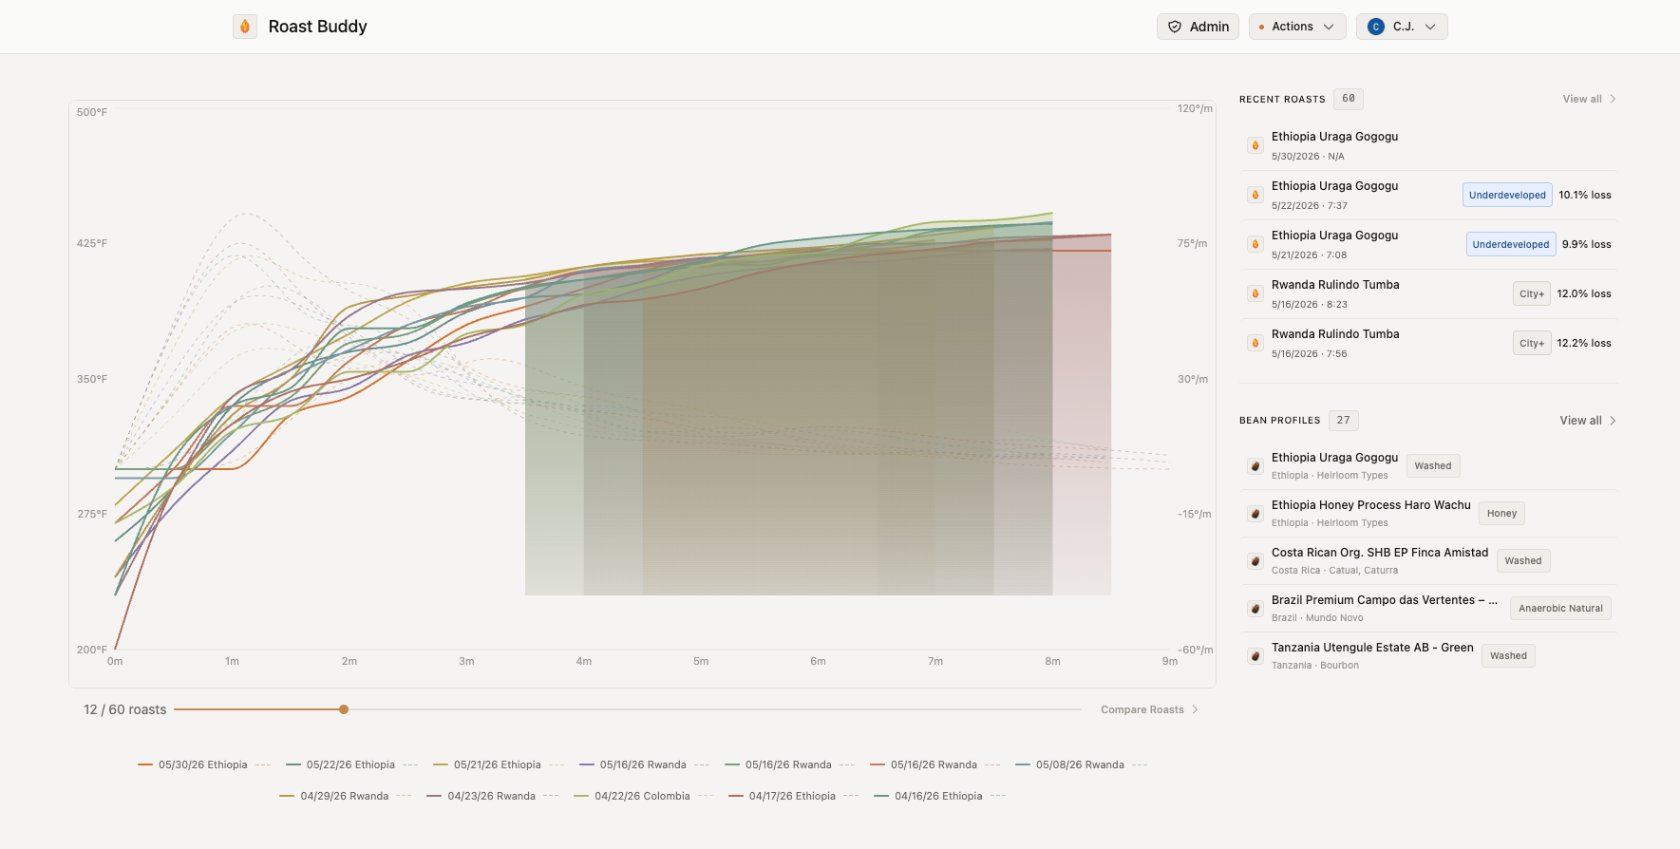The image size is (1680, 849).
Task: Click the C.J. user avatar circle
Action: coord(1376,27)
